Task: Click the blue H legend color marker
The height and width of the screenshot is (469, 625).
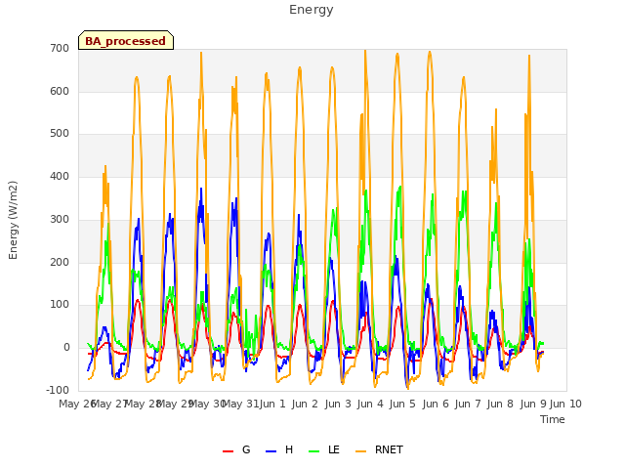Action: click(x=271, y=451)
